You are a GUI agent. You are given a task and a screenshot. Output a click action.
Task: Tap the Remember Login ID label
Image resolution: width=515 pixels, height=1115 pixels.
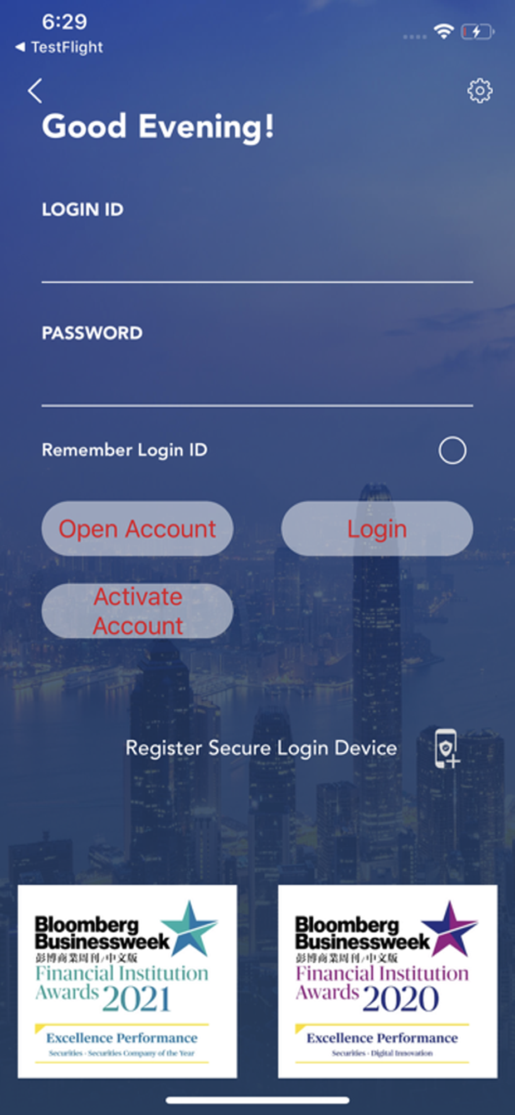(x=124, y=450)
